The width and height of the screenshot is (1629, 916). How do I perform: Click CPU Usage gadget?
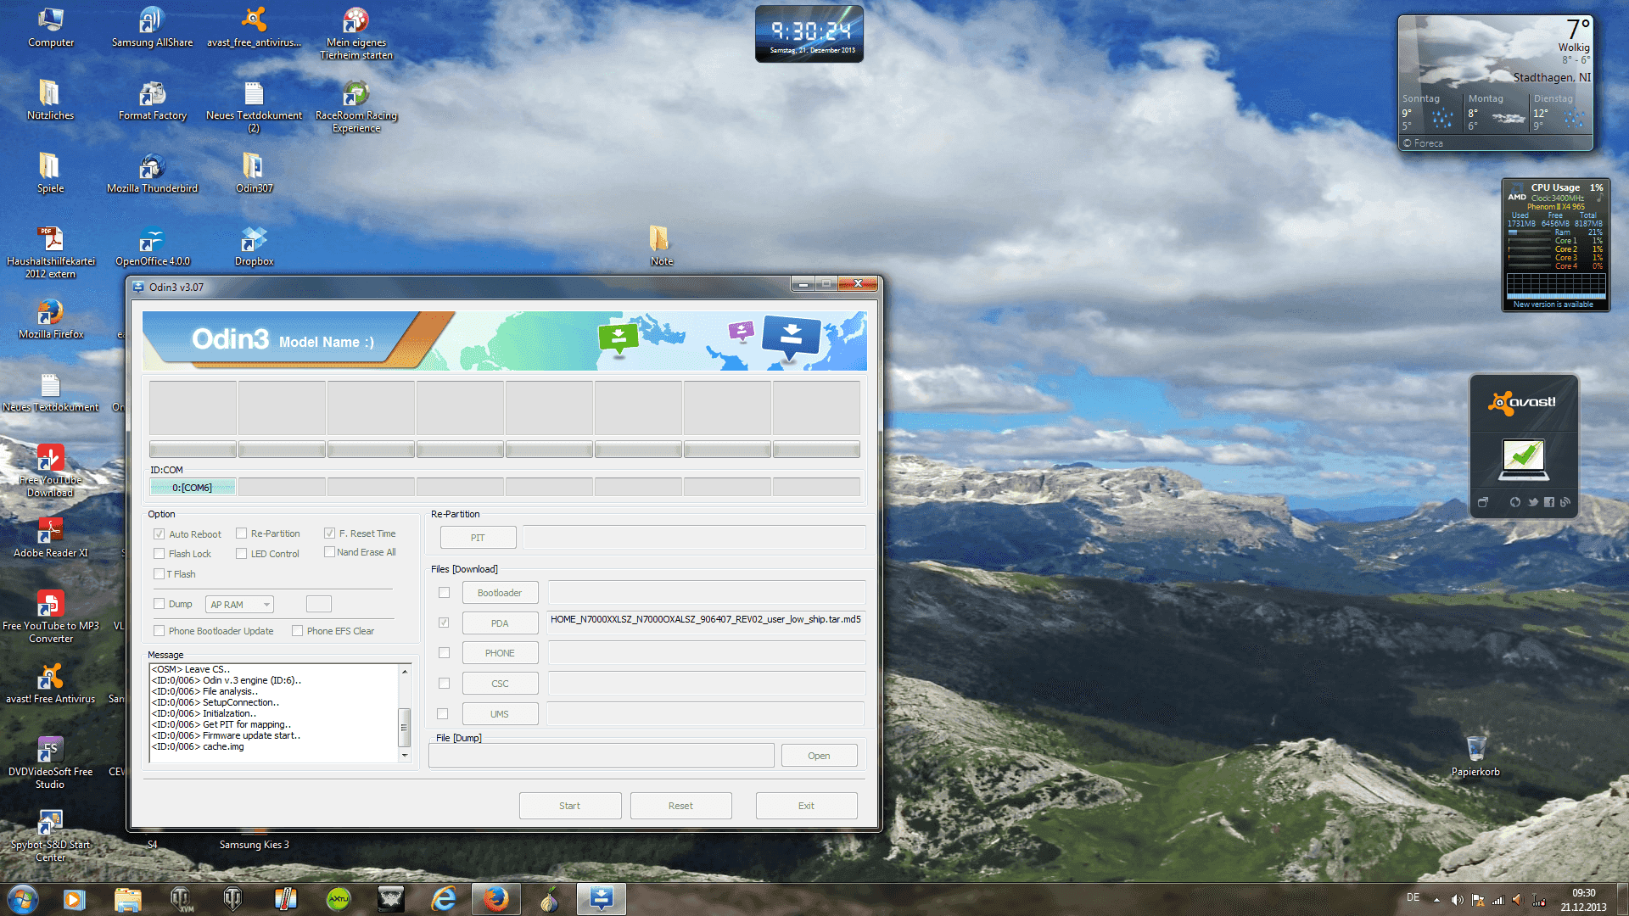click(x=1555, y=245)
